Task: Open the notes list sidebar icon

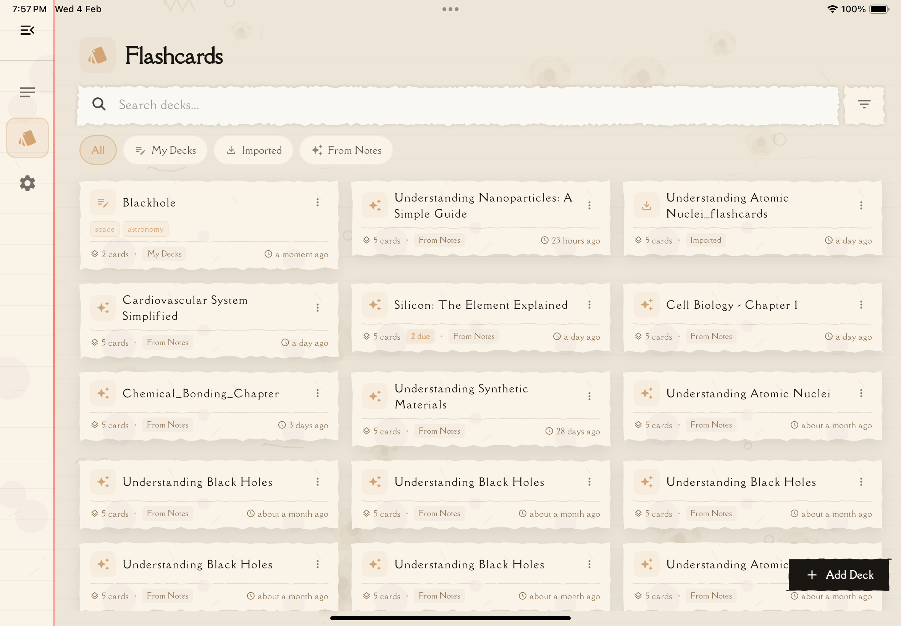Action: [27, 92]
